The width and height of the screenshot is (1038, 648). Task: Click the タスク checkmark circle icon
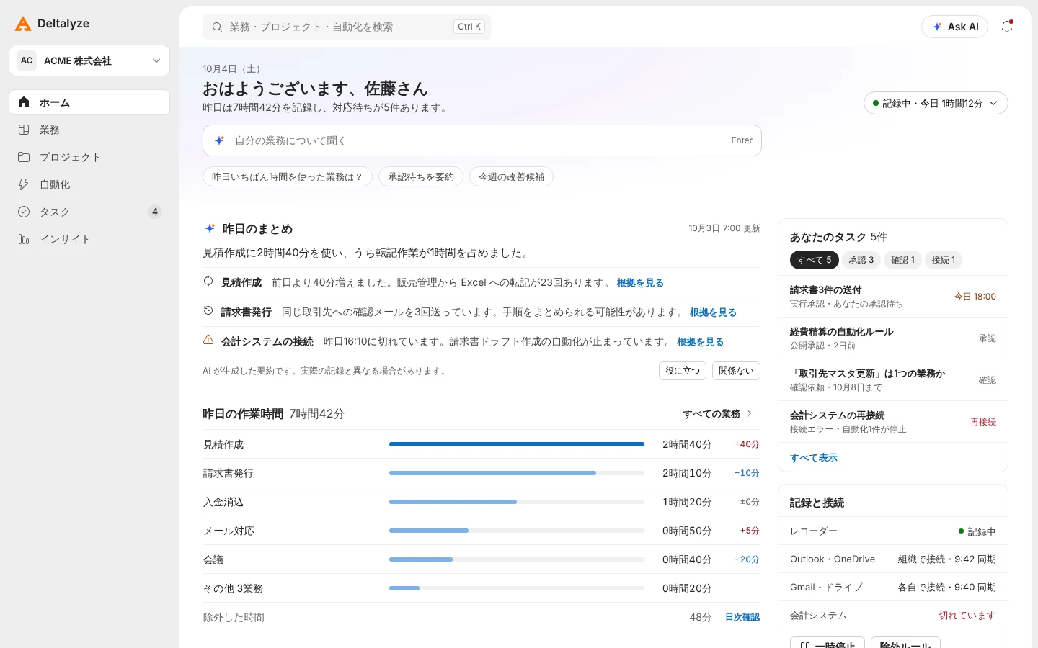(x=24, y=212)
